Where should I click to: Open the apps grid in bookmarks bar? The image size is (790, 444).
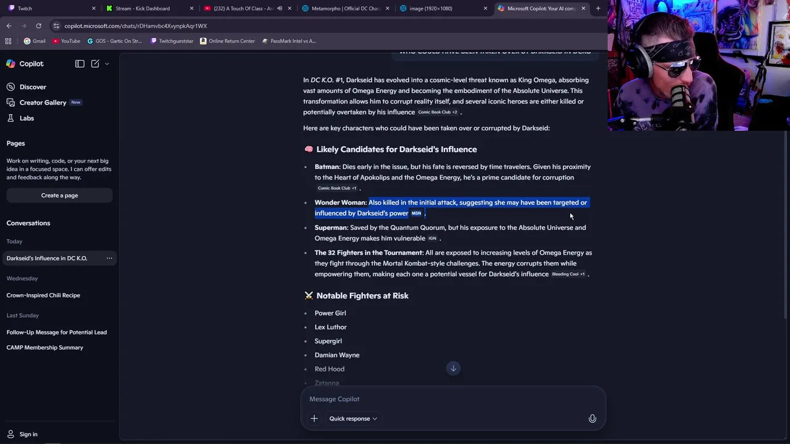8,41
